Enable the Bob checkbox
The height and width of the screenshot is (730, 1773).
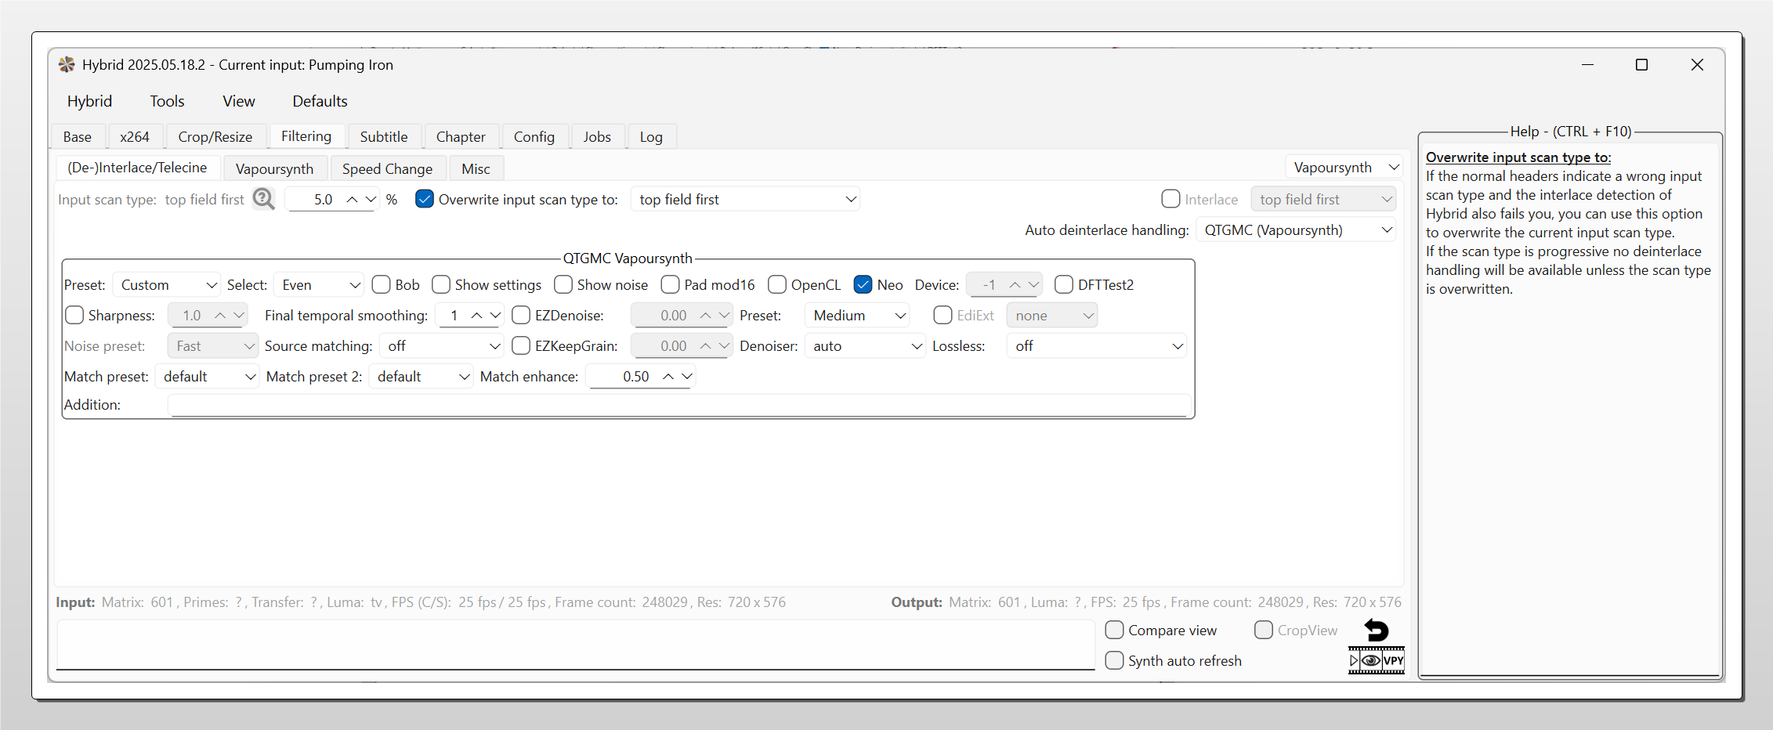(x=382, y=284)
